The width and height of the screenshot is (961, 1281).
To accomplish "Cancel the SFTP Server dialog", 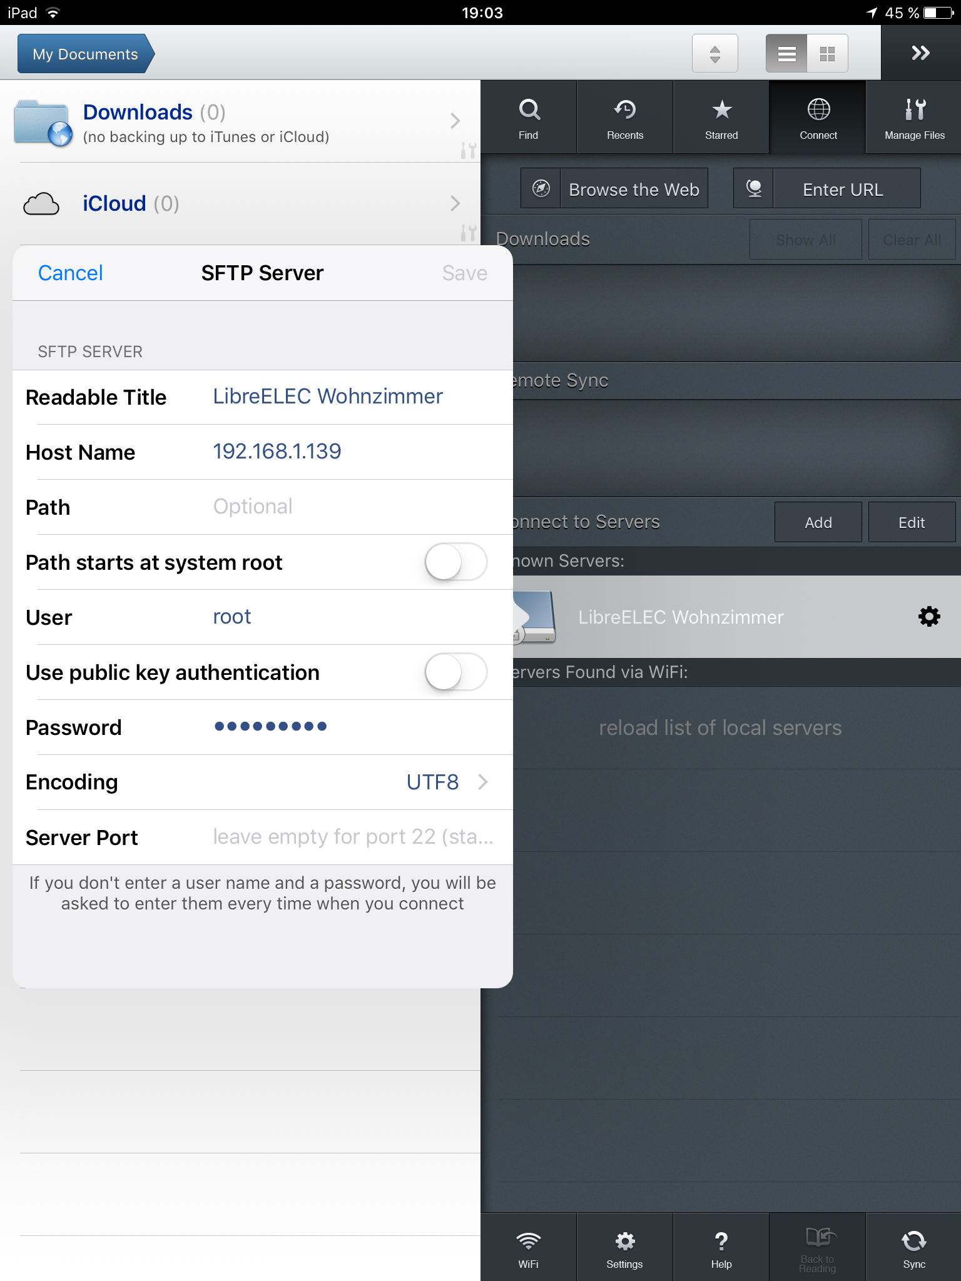I will pos(70,273).
